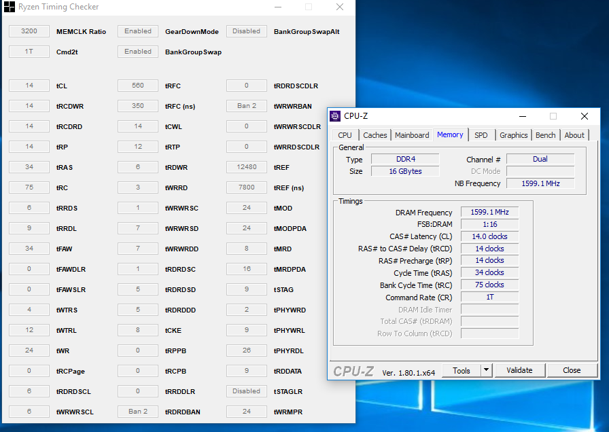
Task: Click the tFAWSLR label text
Action: point(71,289)
